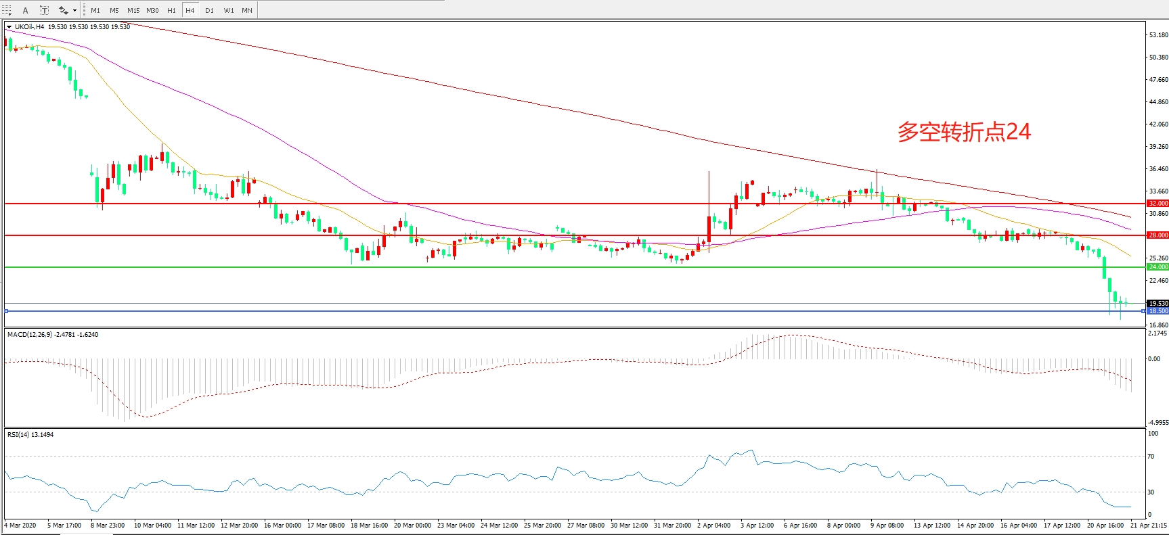Viewport: 1169px width, 535px height.
Task: Expand the UKOil chart title triangle
Action: point(9,27)
